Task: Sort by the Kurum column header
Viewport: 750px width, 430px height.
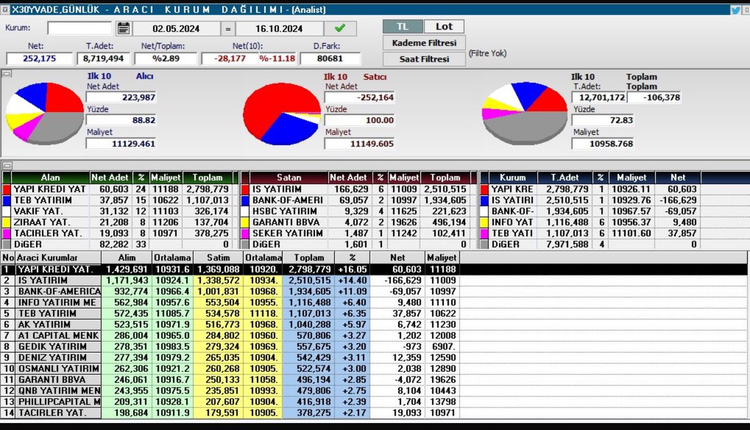Action: pos(512,177)
